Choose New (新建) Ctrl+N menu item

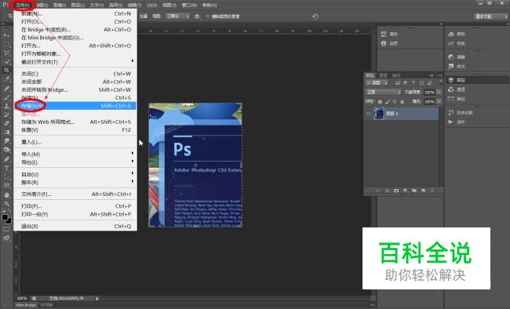click(75, 13)
